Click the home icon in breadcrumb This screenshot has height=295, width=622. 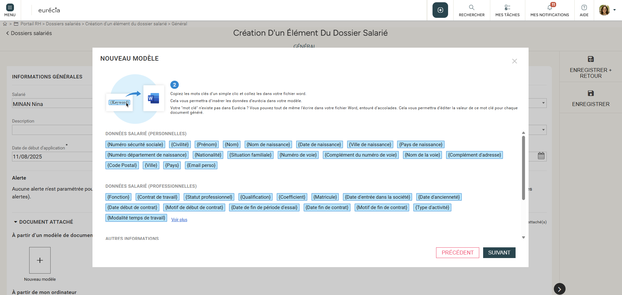coord(5,24)
